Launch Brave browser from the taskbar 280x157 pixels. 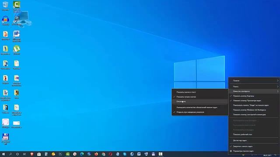(x=32, y=154)
